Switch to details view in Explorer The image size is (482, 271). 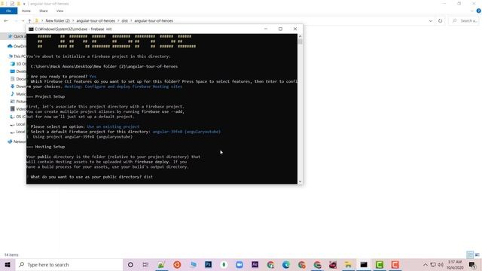pos(470,254)
